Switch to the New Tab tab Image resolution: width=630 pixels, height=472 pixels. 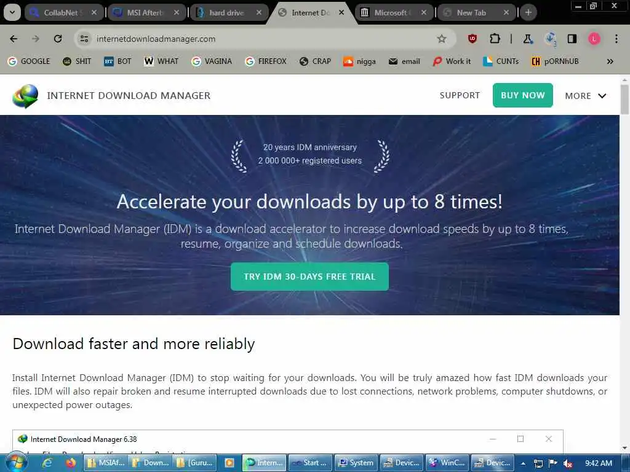pyautogui.click(x=476, y=12)
